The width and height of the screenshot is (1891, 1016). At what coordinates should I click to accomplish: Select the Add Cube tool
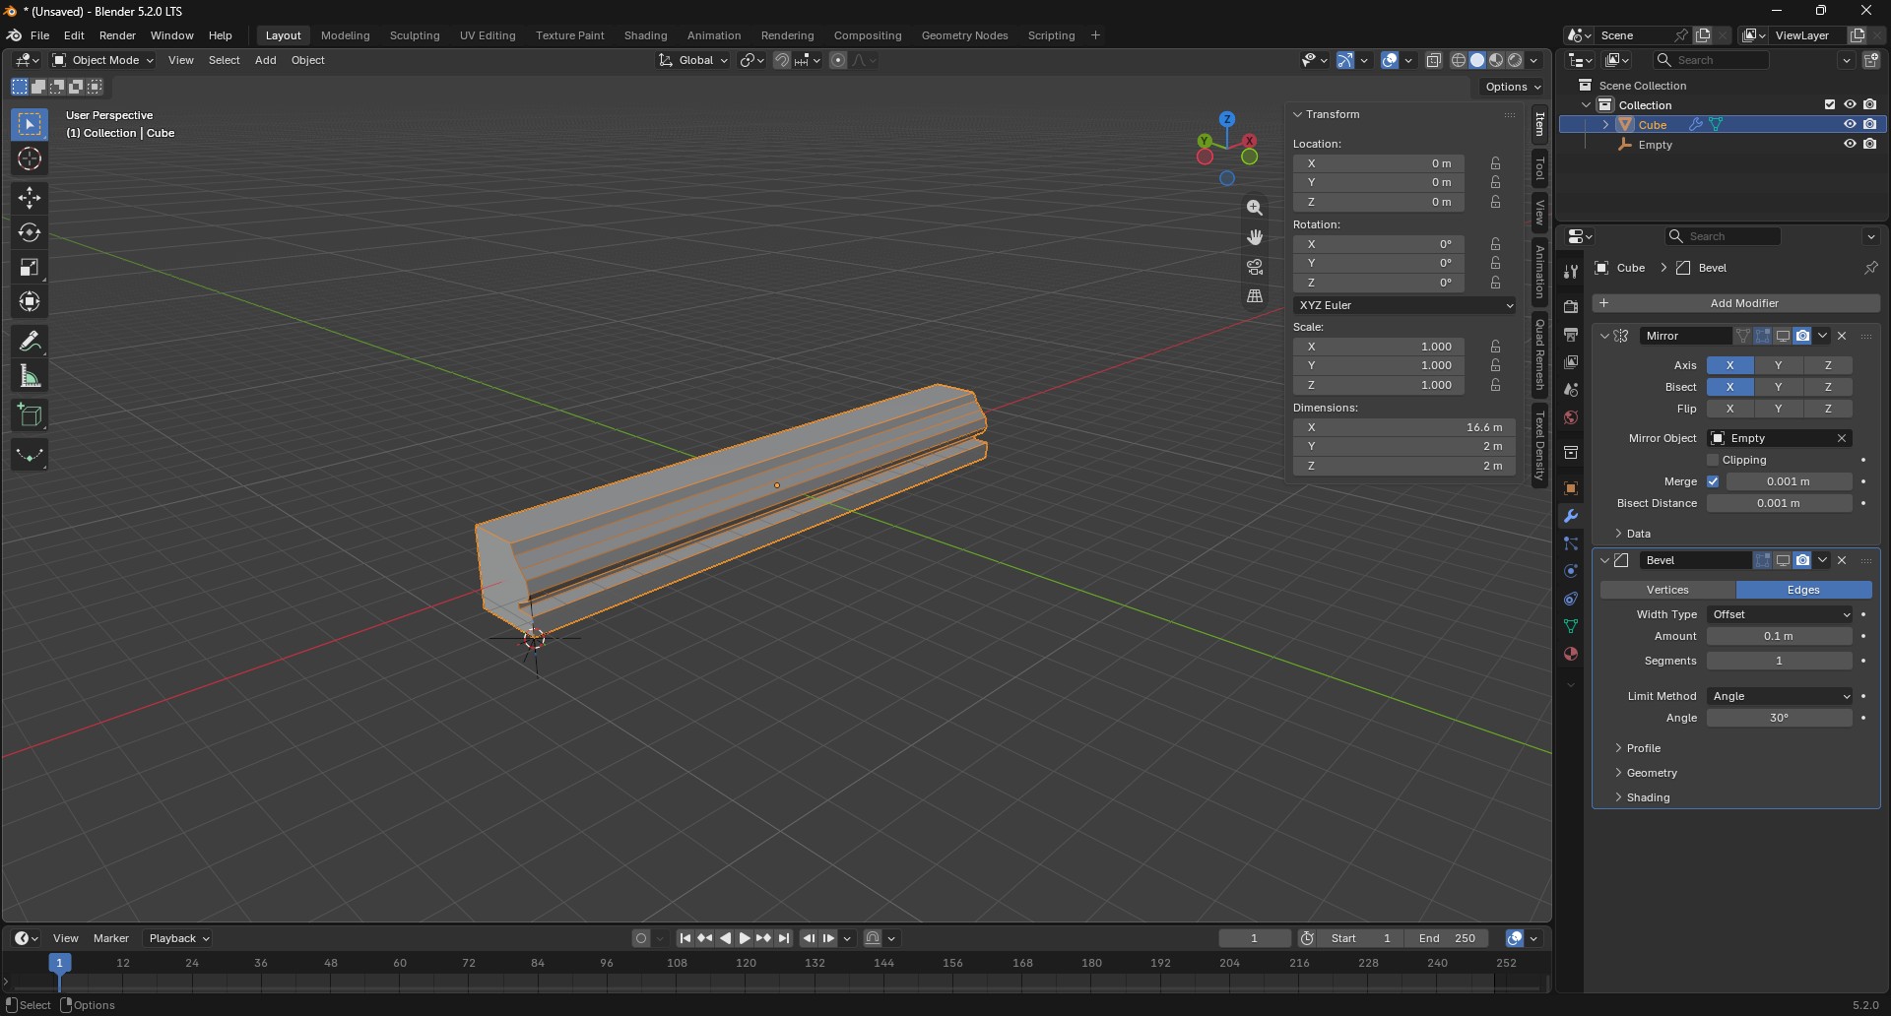pos(30,415)
